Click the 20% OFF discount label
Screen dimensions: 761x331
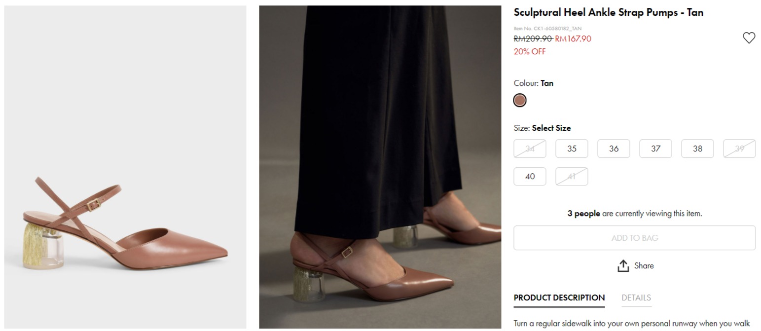point(530,52)
